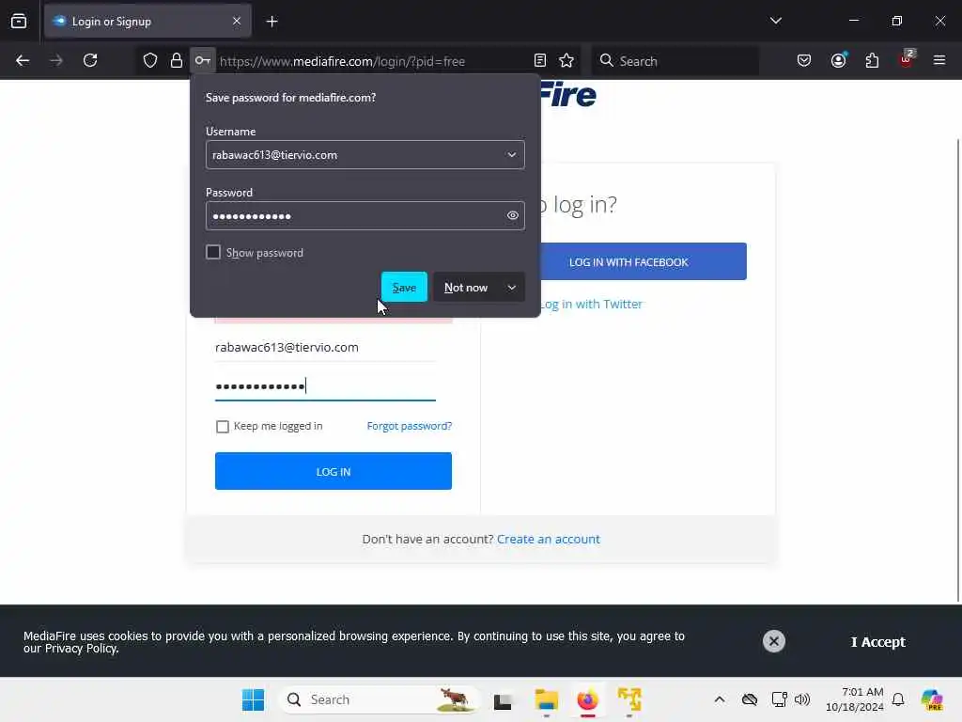Image resolution: width=962 pixels, height=722 pixels.
Task: Open the clock showing 7:01 AM
Action: [x=854, y=699]
